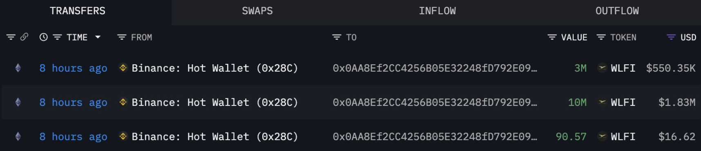Viewport: 701px width, 151px height.
Task: Switch to the SWAPS tab
Action: pos(257,11)
